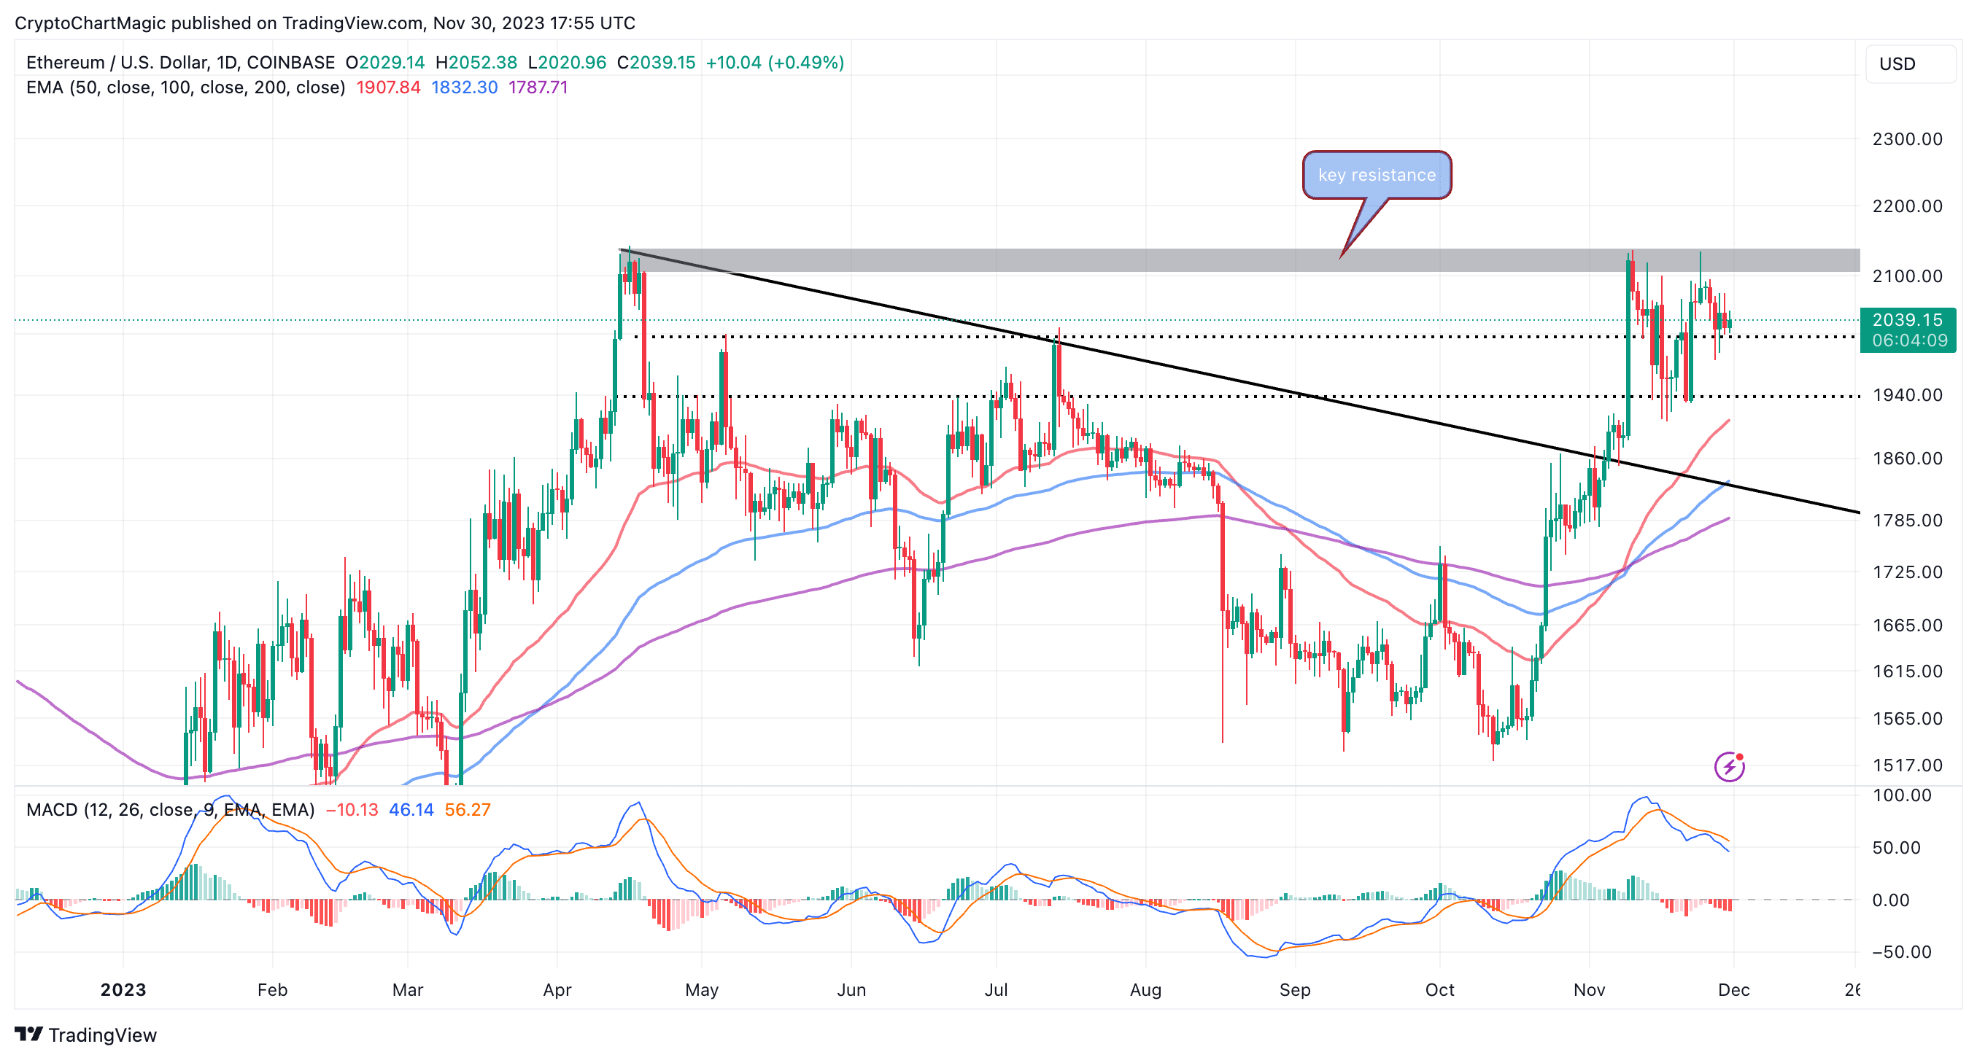This screenshot has height=1060, width=1977.
Task: Click the high price H2052.38
Action: click(x=476, y=62)
